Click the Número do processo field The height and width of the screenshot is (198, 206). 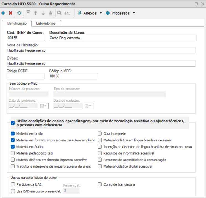tap(29, 94)
